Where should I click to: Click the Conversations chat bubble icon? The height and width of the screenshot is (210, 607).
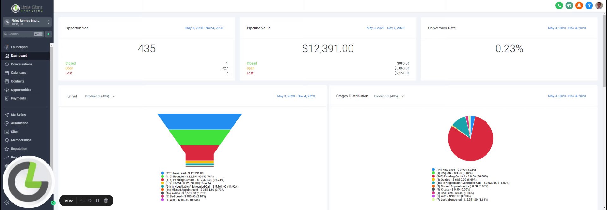tap(7, 64)
